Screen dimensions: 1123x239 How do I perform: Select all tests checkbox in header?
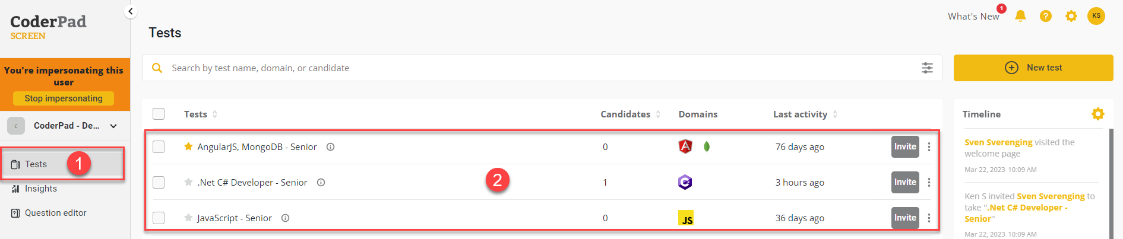click(x=159, y=114)
